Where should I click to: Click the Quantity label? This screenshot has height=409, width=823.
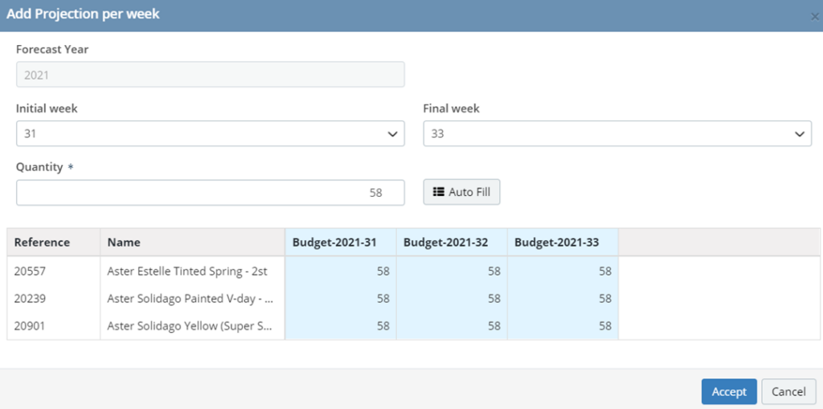point(40,167)
